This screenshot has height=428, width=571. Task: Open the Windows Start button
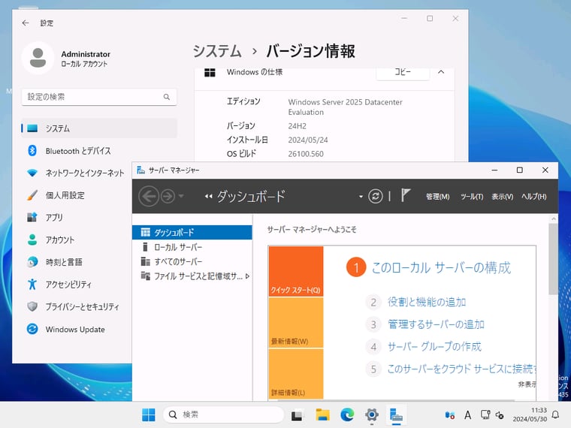coord(148,414)
